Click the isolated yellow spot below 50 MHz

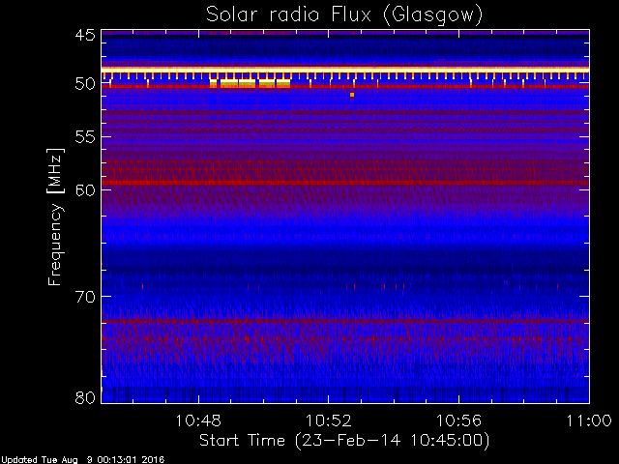pyautogui.click(x=352, y=95)
